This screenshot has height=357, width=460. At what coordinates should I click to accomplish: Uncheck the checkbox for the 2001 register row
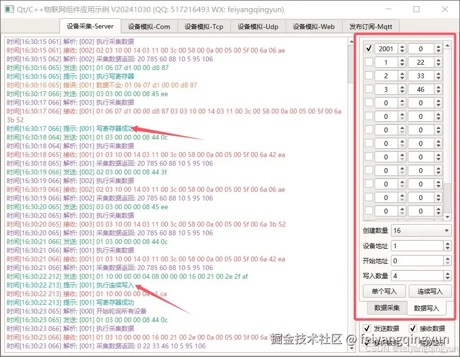(369, 48)
